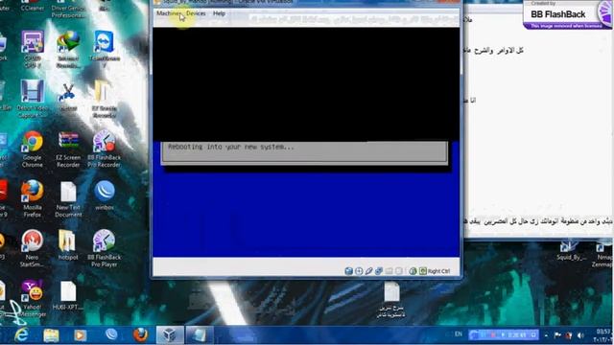The image size is (614, 345).
Task: Open the hotspot folder on desktop
Action: pyautogui.click(x=68, y=245)
